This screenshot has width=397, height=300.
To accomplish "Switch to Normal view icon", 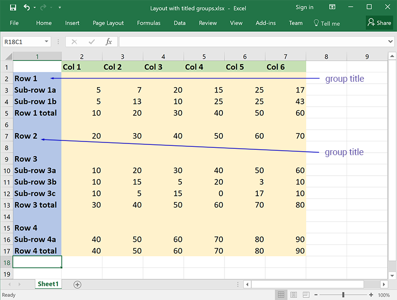I will 281,295.
